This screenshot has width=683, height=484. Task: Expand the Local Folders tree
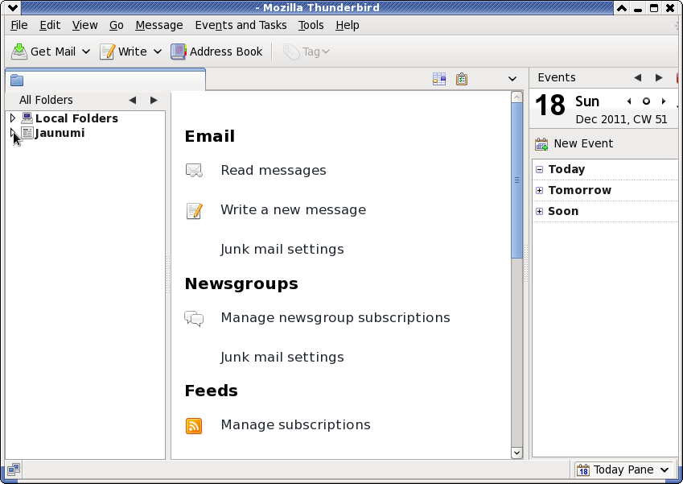(13, 118)
